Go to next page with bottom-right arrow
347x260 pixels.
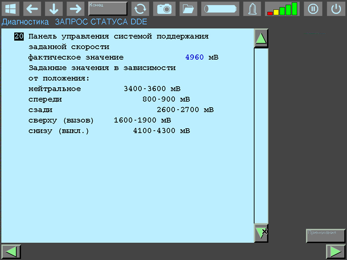(335, 252)
